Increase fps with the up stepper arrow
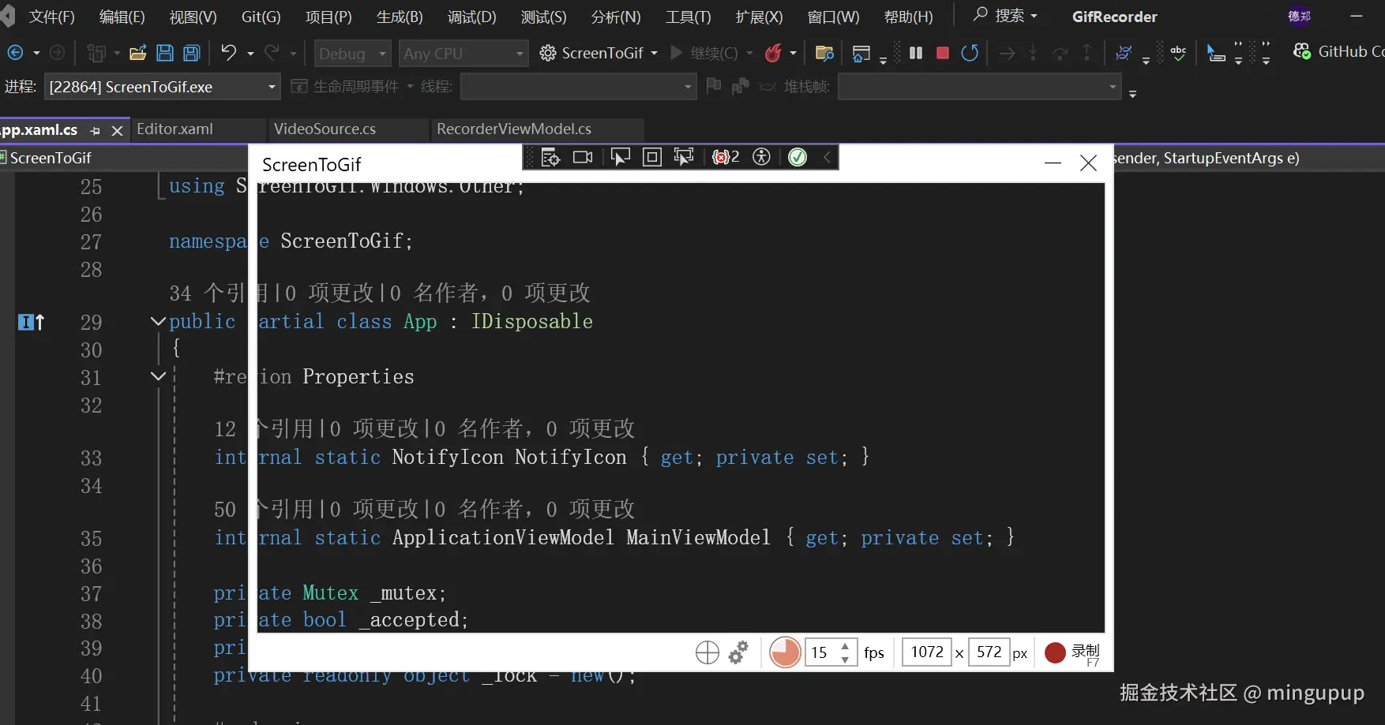Image resolution: width=1385 pixels, height=725 pixels. coord(845,646)
